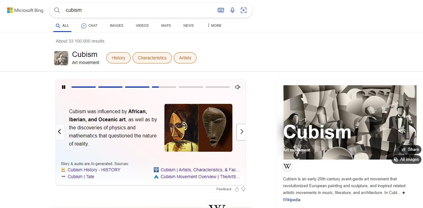The height and width of the screenshot is (208, 423).
Task: Open Cubism History - HISTORY source link
Action: point(94,170)
